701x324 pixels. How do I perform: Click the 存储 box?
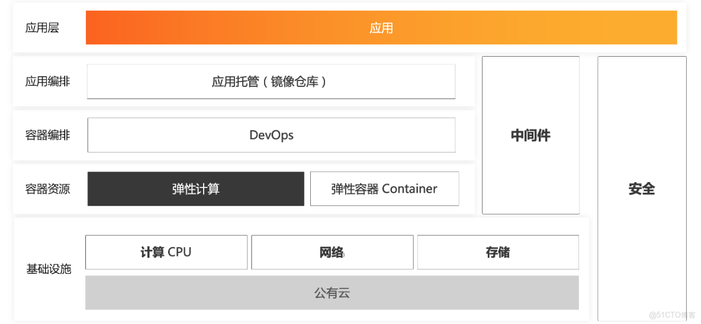[498, 252]
